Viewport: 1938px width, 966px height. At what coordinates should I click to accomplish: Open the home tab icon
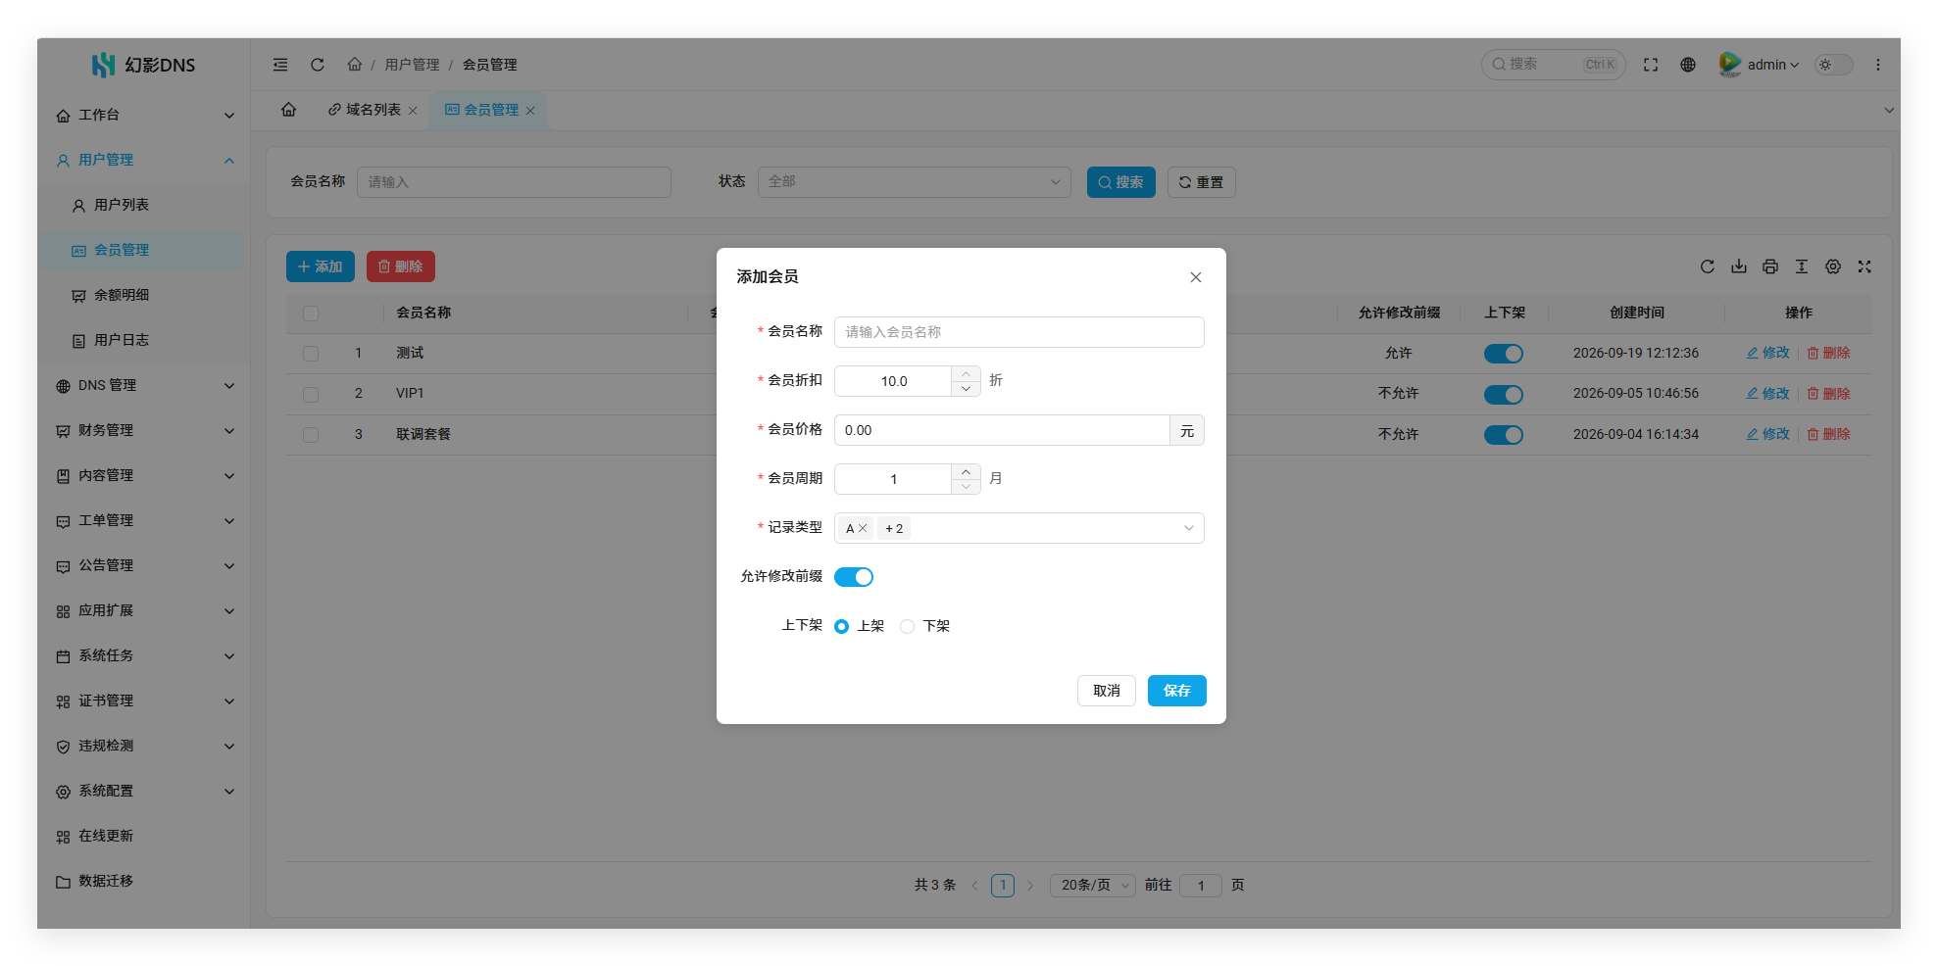point(288,110)
